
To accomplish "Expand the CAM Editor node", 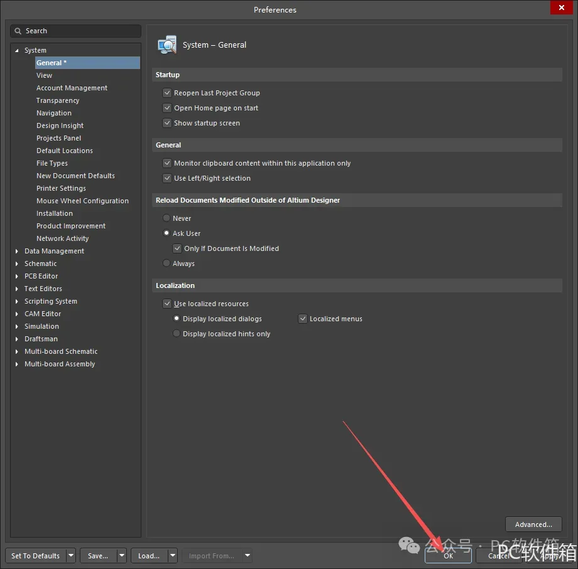I will 16,314.
